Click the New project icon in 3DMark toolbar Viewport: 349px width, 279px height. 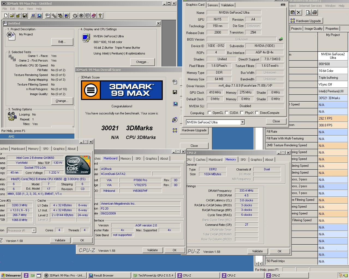click(6, 16)
